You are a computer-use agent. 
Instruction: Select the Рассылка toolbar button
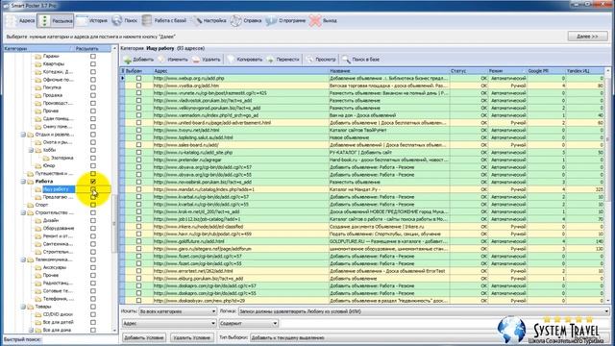[x=56, y=21]
